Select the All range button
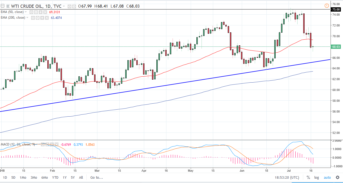The image size is (343, 183). [81, 178]
